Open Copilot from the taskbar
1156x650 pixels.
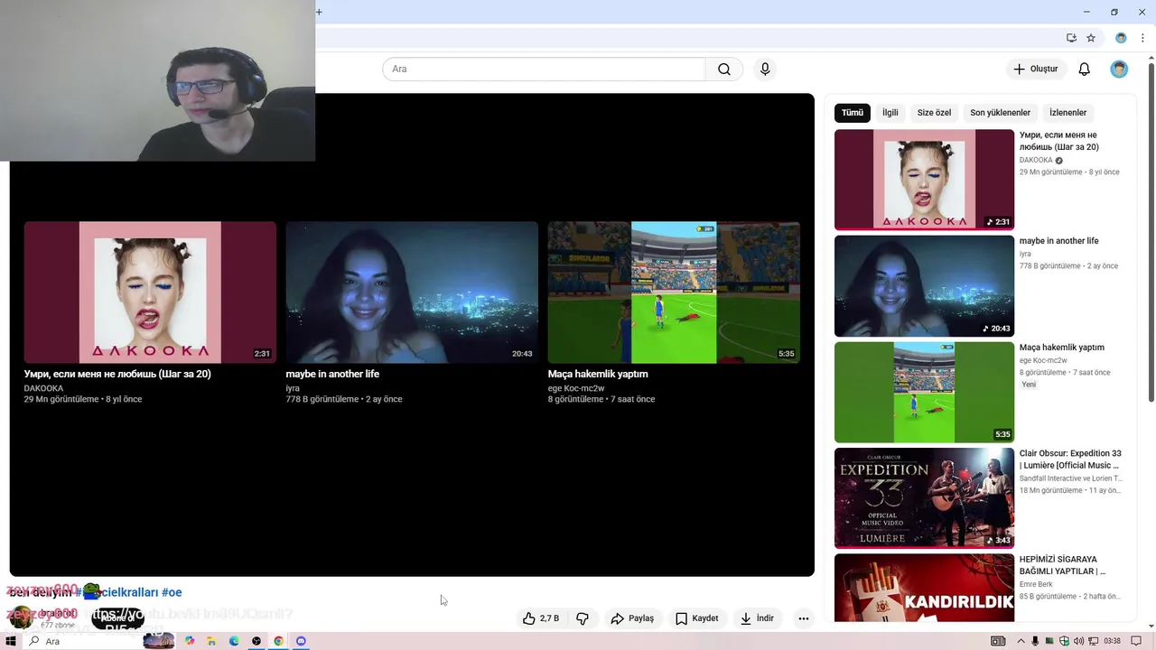coord(190,641)
